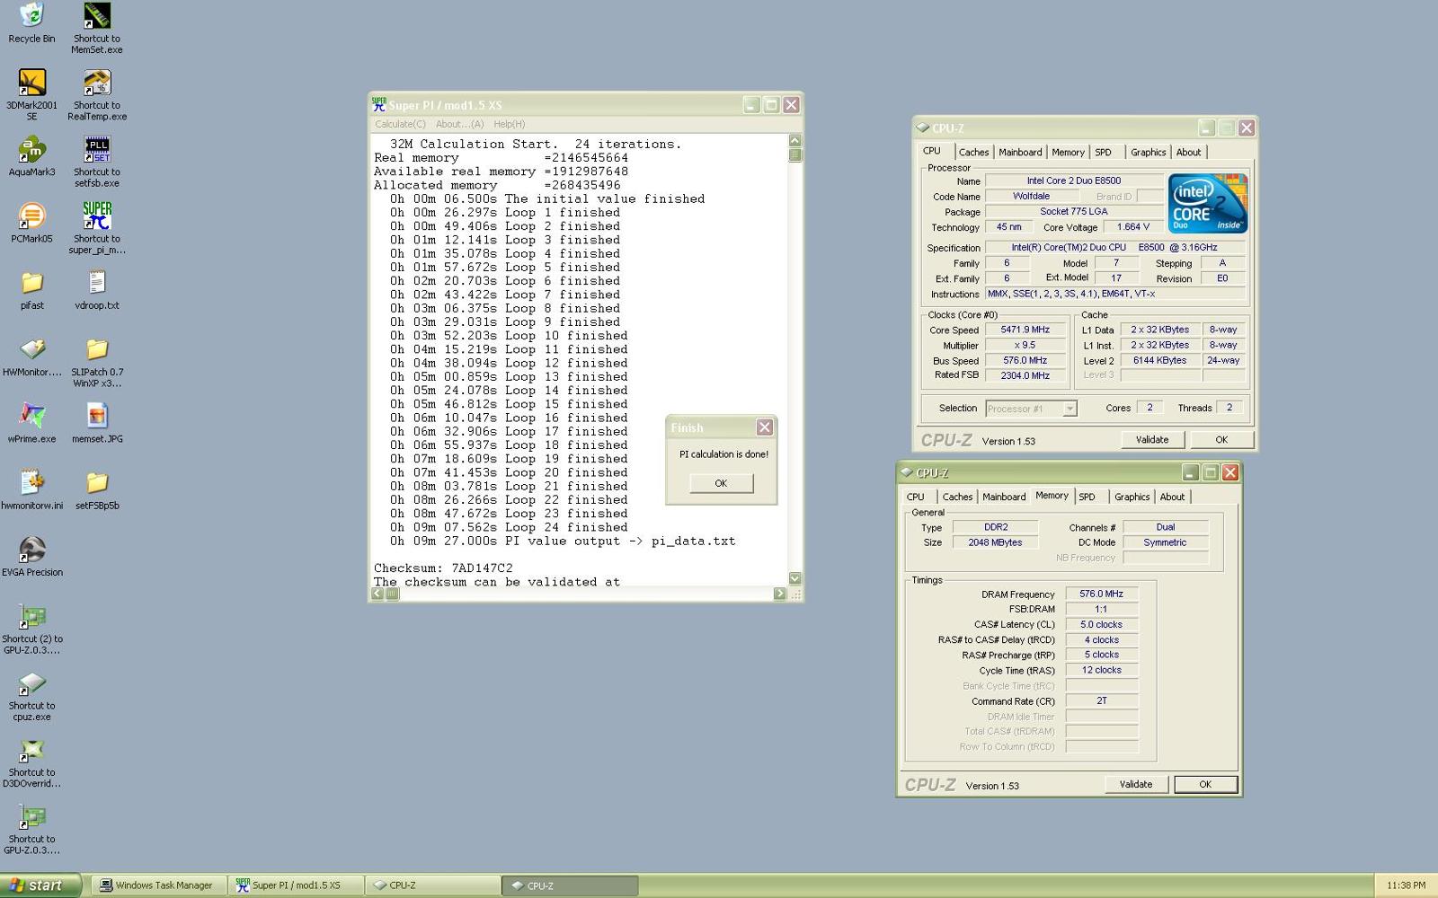Switch to SPD tab in bottom CPU-Z
Image resolution: width=1438 pixels, height=898 pixels.
(1087, 497)
